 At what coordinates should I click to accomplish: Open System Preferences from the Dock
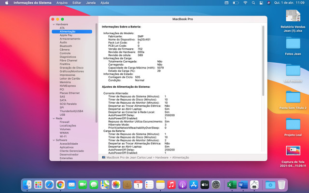click(x=216, y=185)
